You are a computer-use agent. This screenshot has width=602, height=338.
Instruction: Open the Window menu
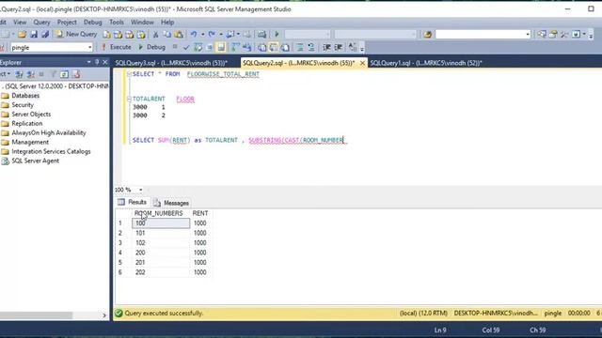[142, 23]
